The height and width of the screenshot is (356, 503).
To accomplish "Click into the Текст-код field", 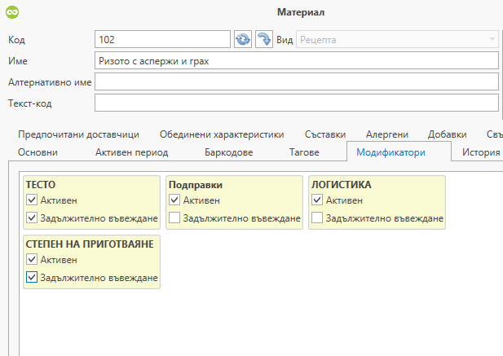I will [296, 103].
